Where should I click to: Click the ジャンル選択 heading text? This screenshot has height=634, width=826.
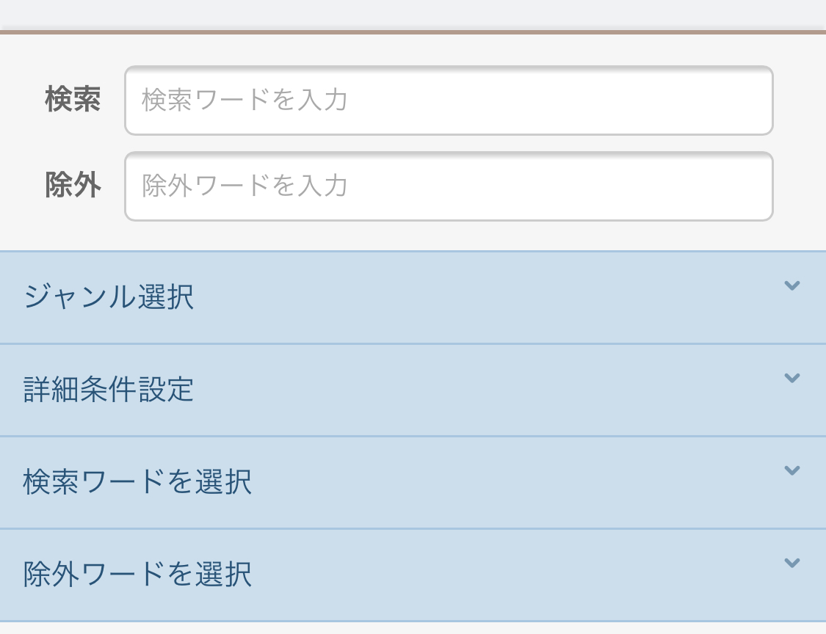click(109, 298)
